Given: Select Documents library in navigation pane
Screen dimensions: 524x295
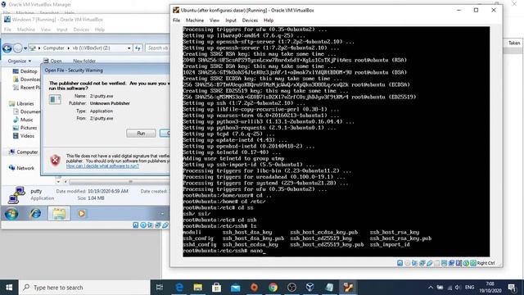Looking at the screenshot, I should [x=27, y=111].
